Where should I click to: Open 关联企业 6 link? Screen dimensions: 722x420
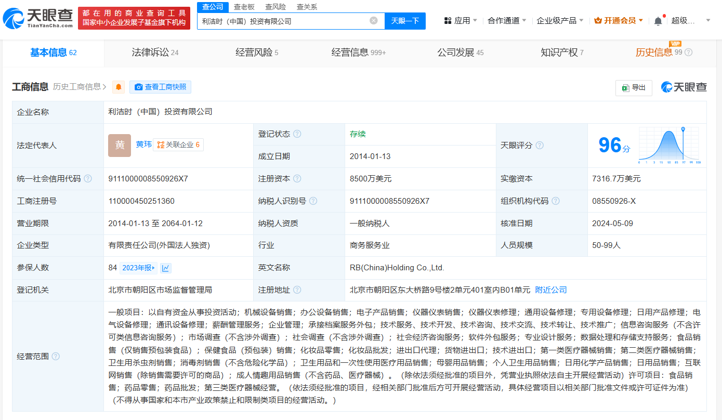coord(178,145)
